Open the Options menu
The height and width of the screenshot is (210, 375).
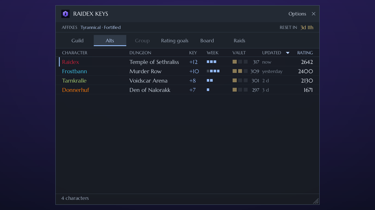[x=297, y=14]
